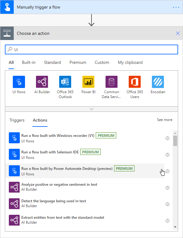Close the Choose an action panel

(178, 33)
